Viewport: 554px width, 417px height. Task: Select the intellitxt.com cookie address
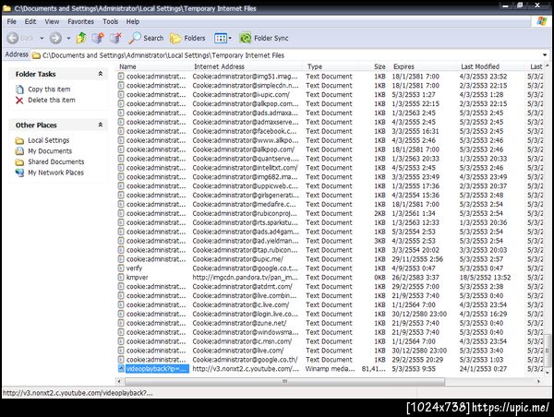[x=246, y=168]
